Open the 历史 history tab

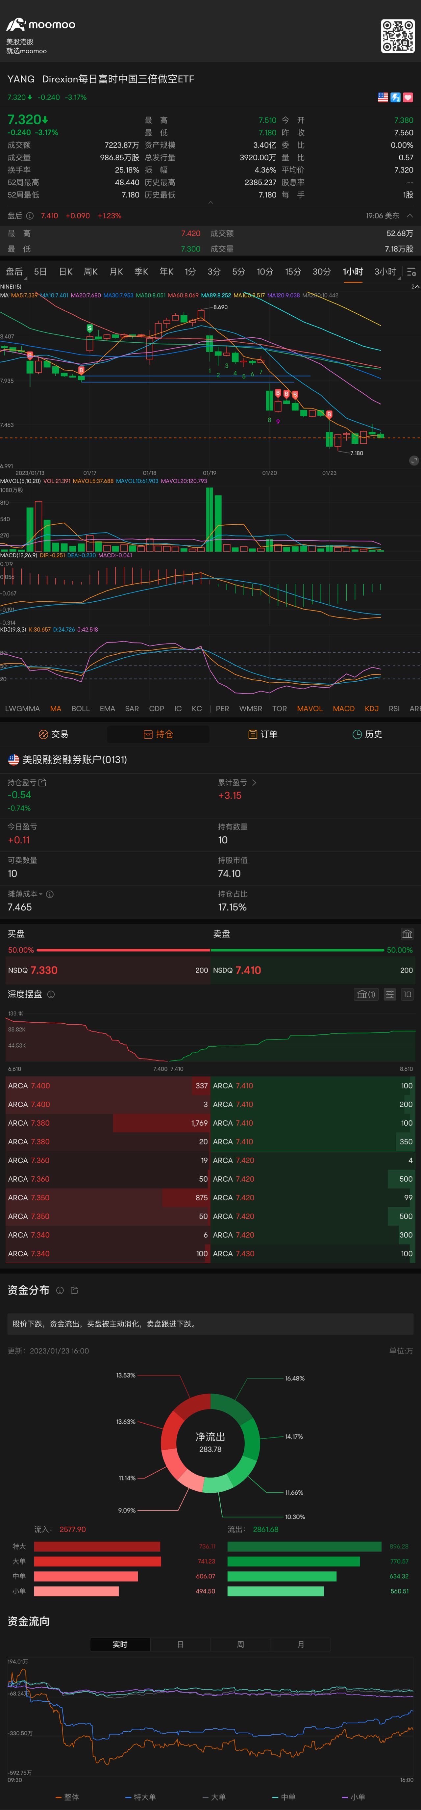click(367, 734)
